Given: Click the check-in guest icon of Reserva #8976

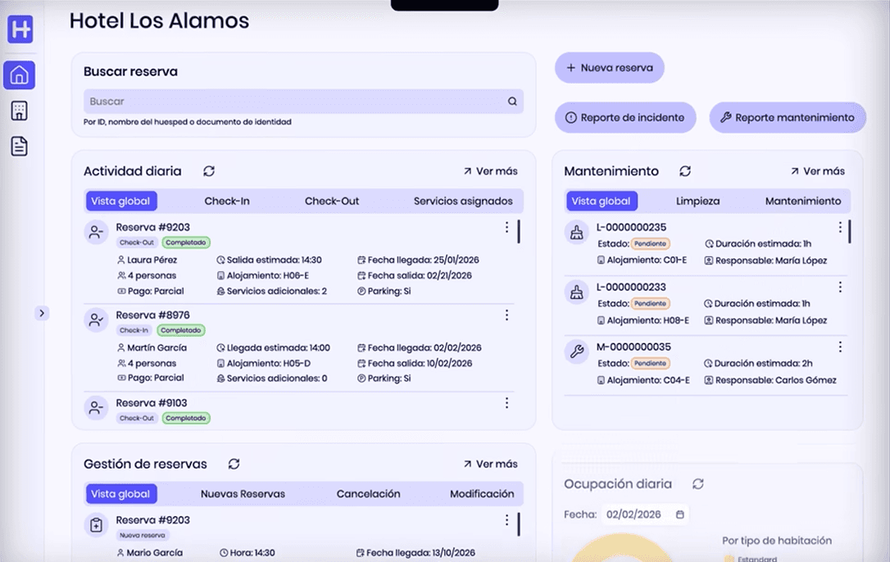Looking at the screenshot, I should [x=96, y=320].
